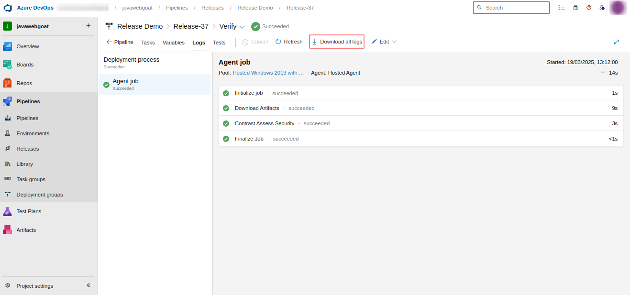Image resolution: width=630 pixels, height=295 pixels.
Task: Download all logs for this release
Action: coord(336,42)
